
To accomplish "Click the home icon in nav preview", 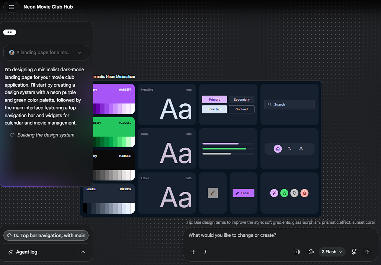I will (x=278, y=149).
